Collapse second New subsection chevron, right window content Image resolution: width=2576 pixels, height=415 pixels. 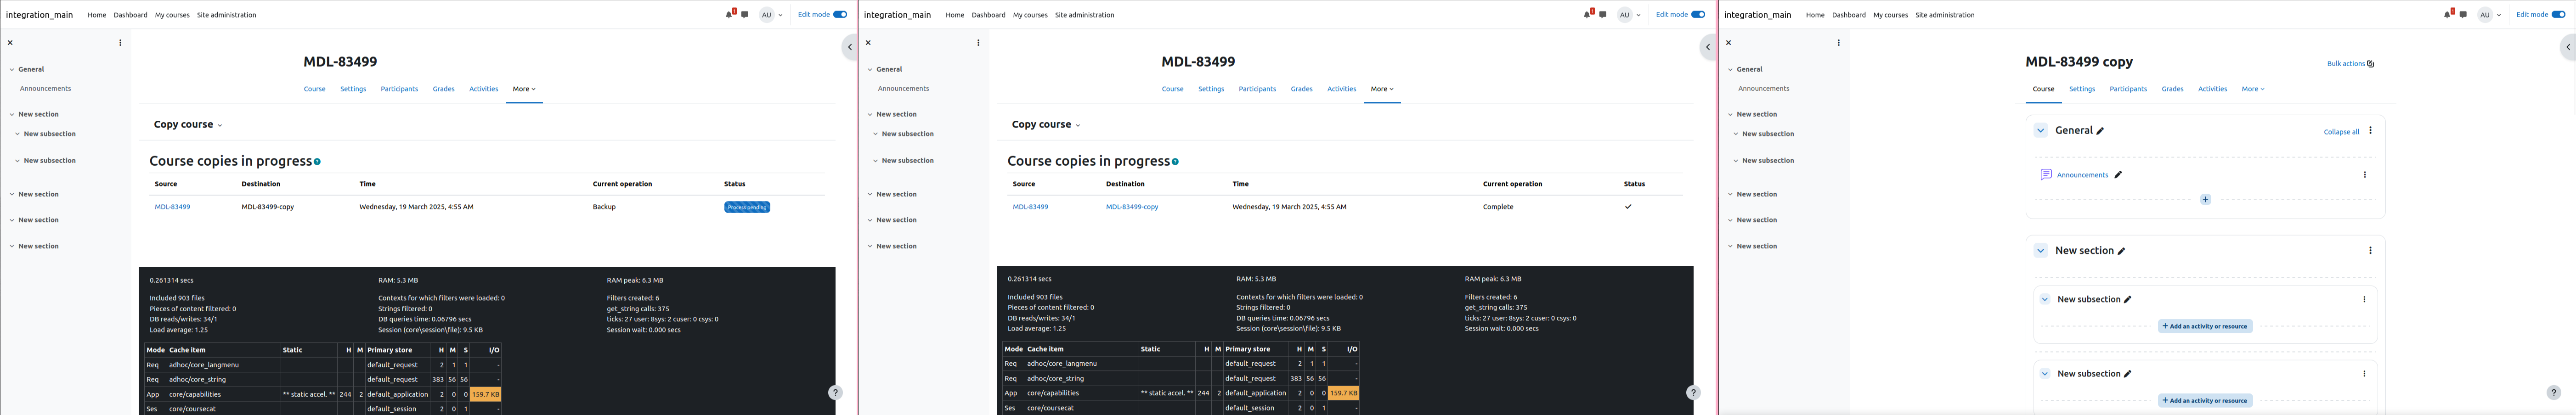tap(2045, 374)
